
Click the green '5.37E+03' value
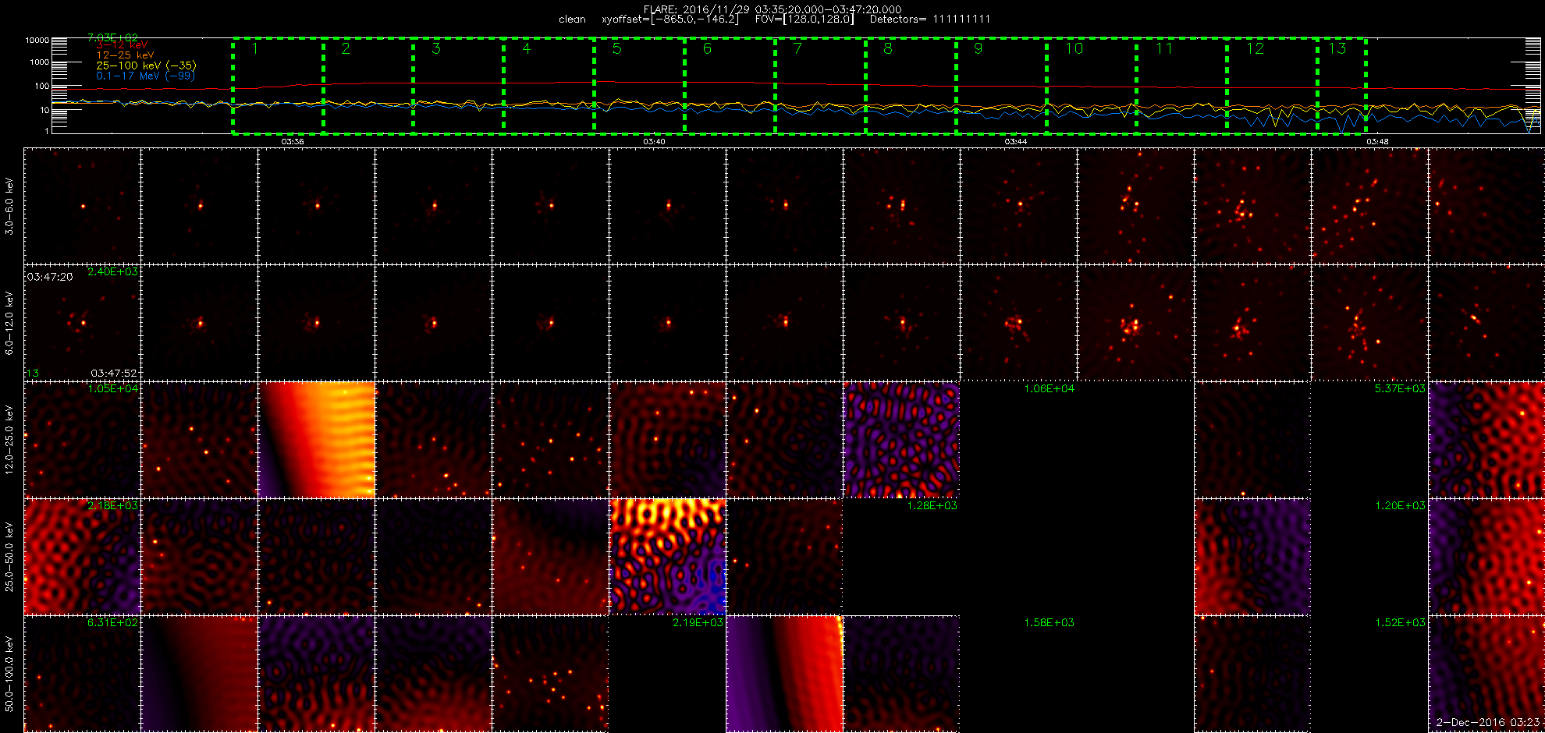tap(1400, 389)
